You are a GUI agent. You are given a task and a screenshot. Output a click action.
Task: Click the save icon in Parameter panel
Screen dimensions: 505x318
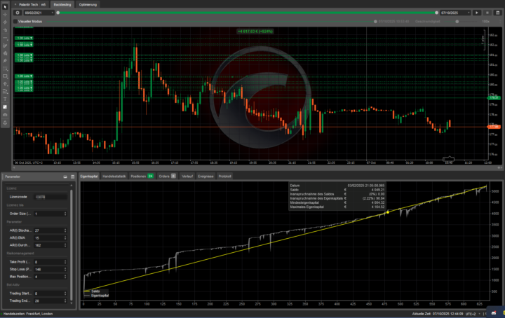coord(65,177)
